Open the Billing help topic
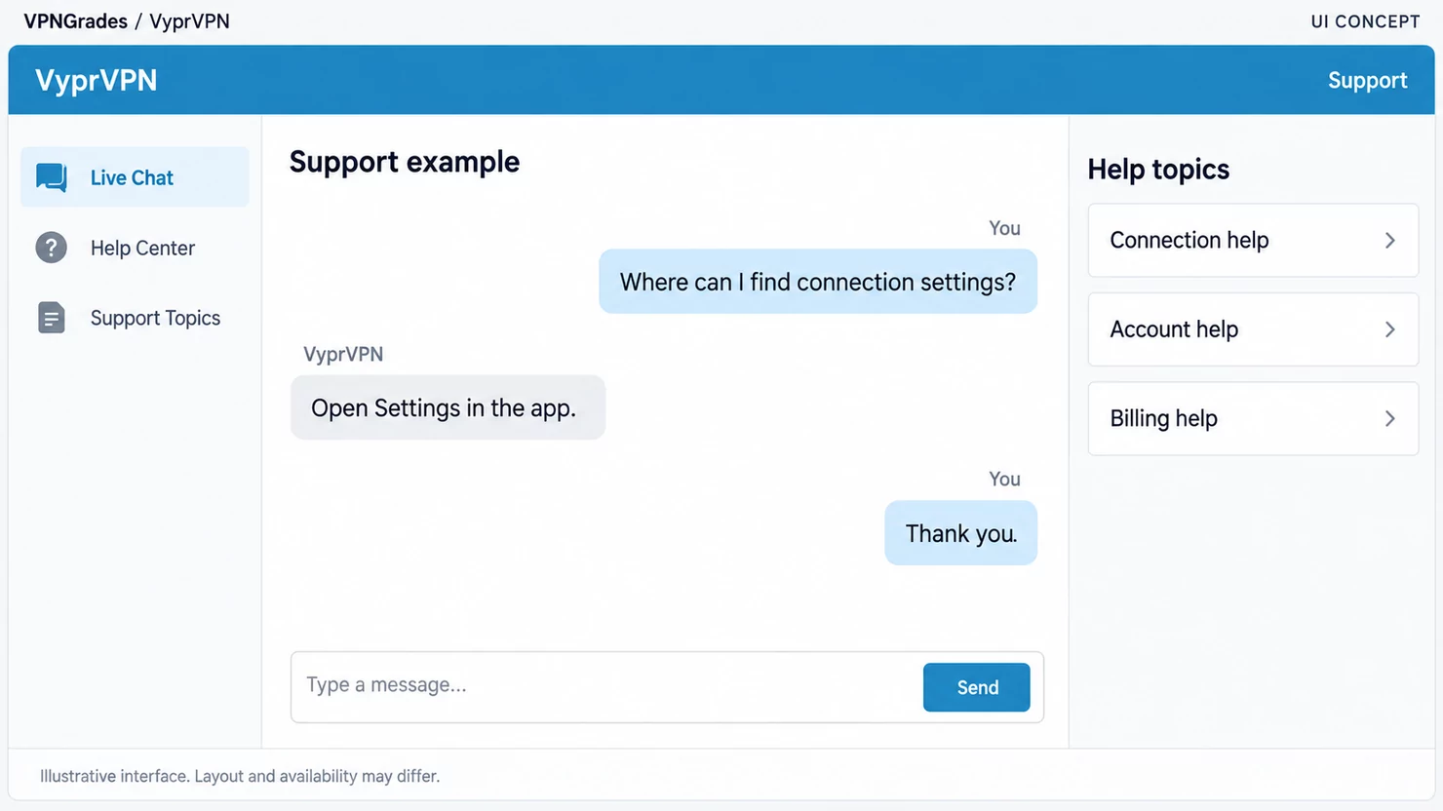Image resolution: width=1443 pixels, height=811 pixels. [x=1253, y=418]
